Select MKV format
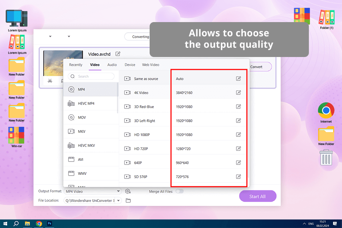 point(91,131)
